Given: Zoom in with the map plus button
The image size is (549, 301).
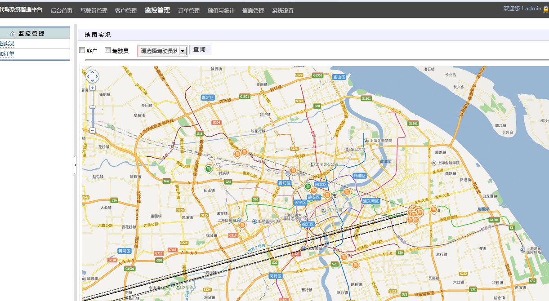Looking at the screenshot, I should tap(92, 88).
